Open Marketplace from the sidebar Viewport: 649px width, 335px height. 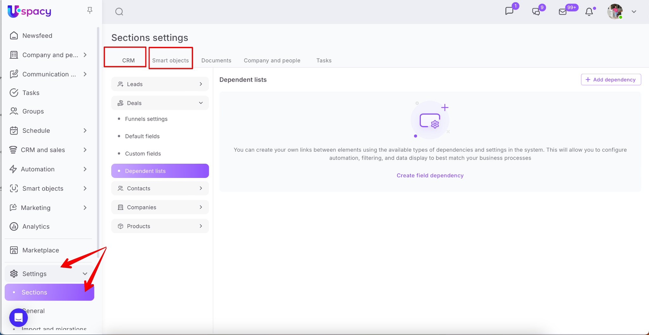(41, 250)
